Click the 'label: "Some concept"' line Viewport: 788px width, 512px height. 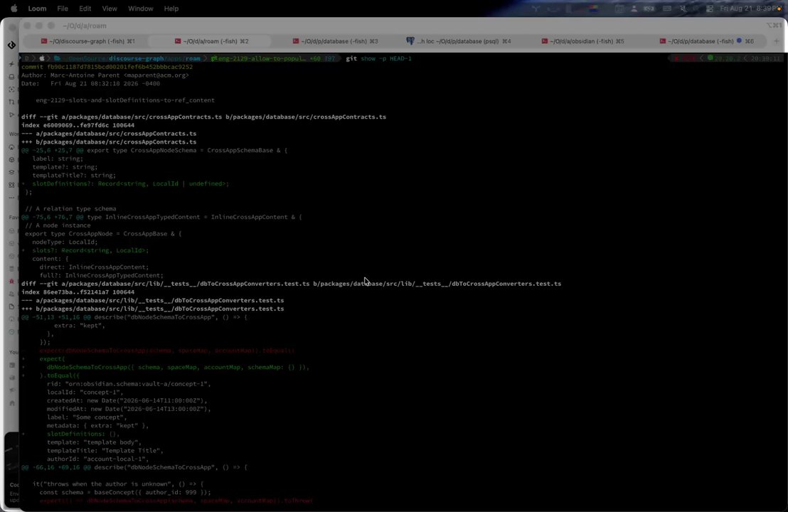[x=87, y=417]
